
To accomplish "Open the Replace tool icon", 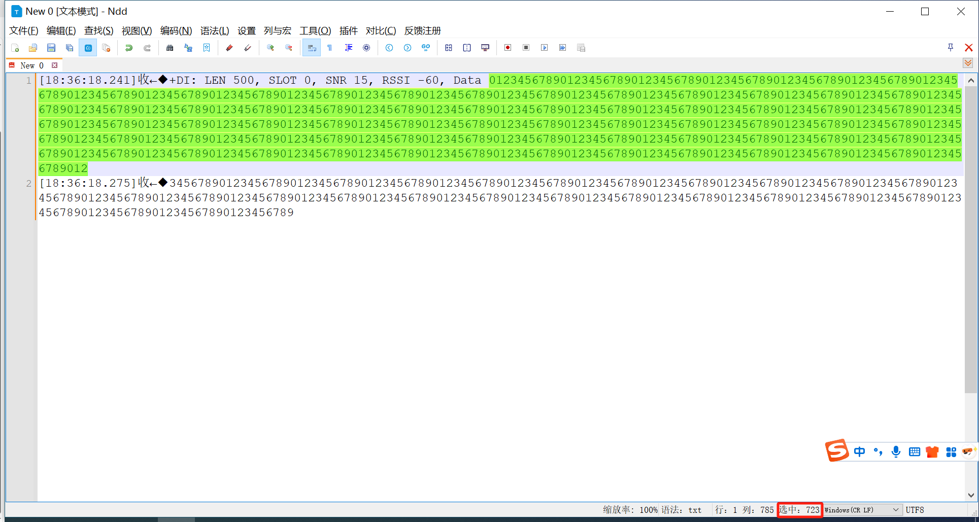I will click(188, 48).
